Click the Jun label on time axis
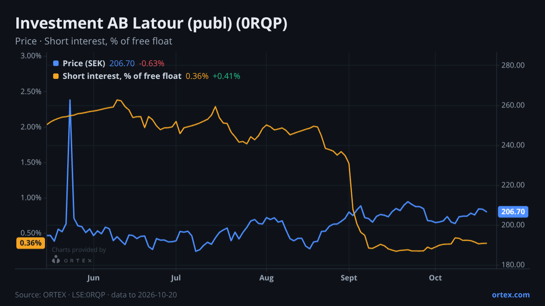The height and width of the screenshot is (306, 545). (x=94, y=278)
